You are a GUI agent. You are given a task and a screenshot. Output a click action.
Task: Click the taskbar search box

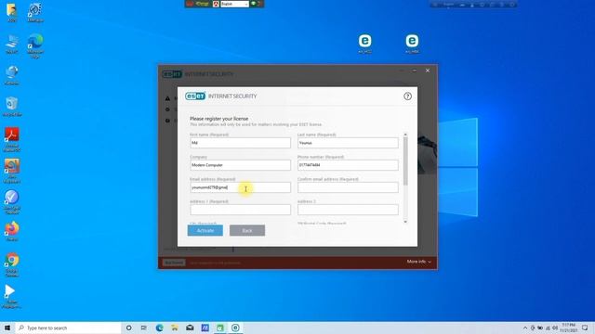pos(68,328)
